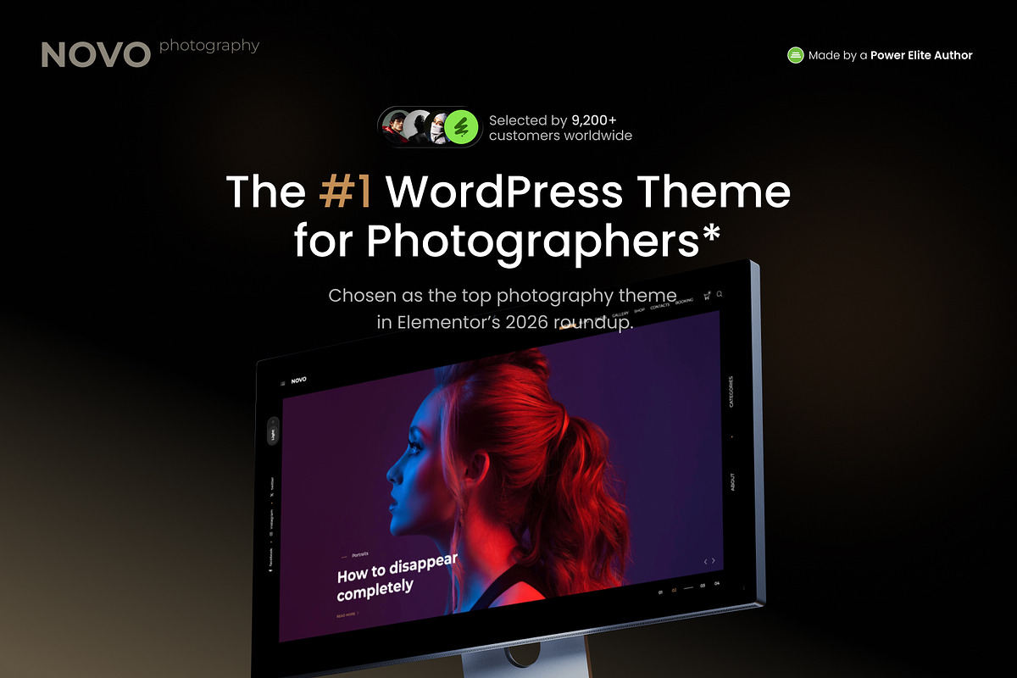Image resolution: width=1017 pixels, height=678 pixels.
Task: Click the Read more link
Action: 347,614
